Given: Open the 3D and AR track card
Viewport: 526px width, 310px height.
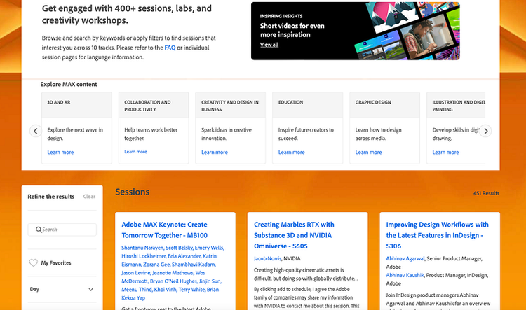Looking at the screenshot, I should (x=76, y=128).
